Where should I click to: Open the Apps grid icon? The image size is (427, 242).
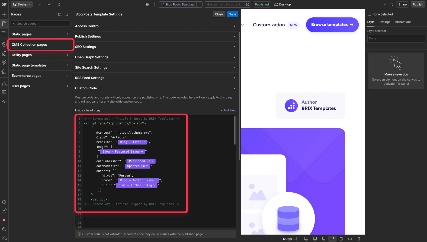[x=4, y=92]
